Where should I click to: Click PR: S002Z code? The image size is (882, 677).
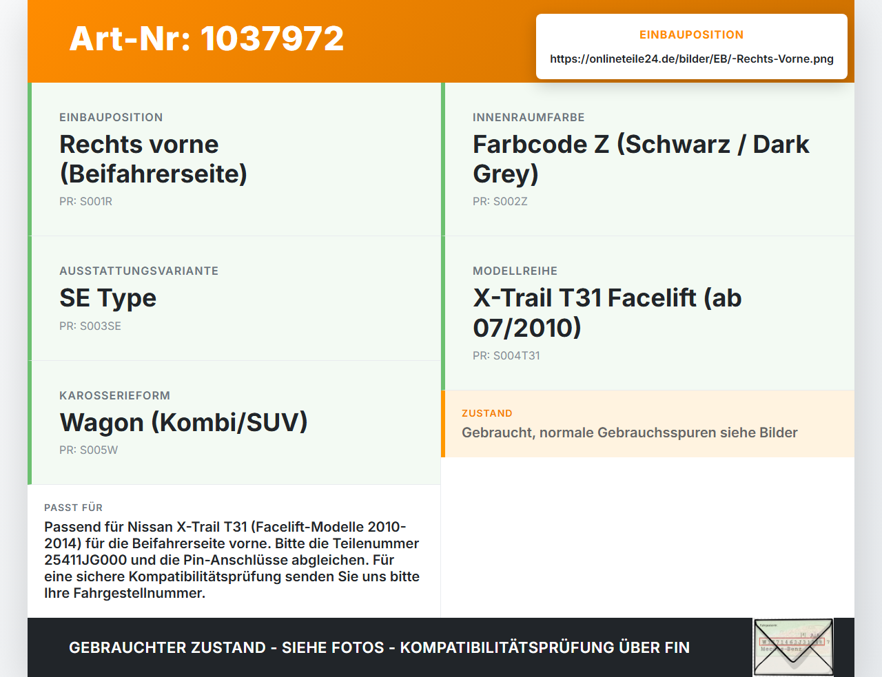[x=500, y=201]
